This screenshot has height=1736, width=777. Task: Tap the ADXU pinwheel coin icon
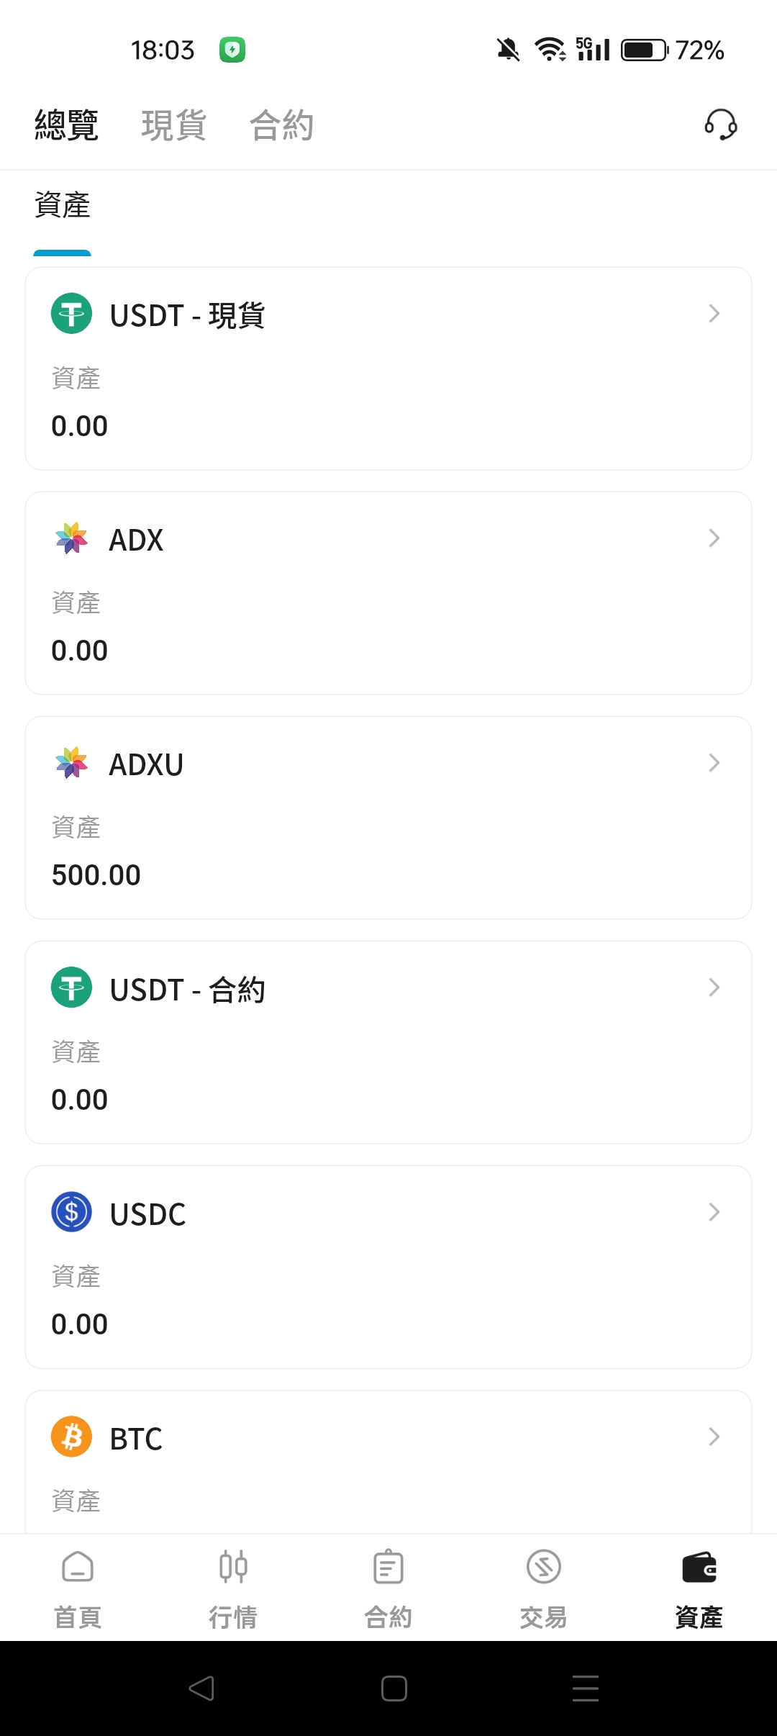[x=71, y=763]
